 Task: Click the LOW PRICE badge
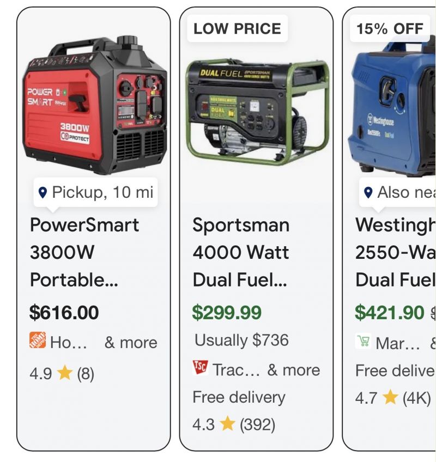click(x=237, y=29)
